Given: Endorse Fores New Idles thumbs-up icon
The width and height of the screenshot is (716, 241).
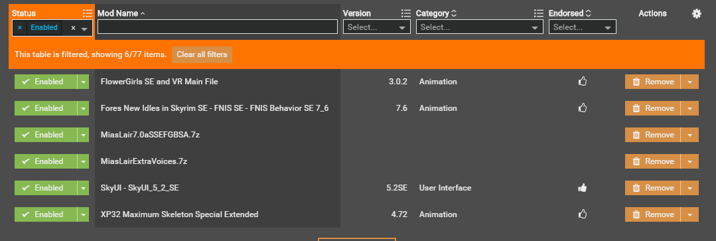Looking at the screenshot, I should point(582,108).
